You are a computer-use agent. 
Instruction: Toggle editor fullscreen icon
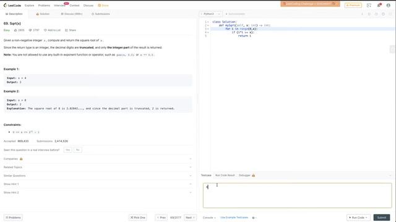(390, 14)
